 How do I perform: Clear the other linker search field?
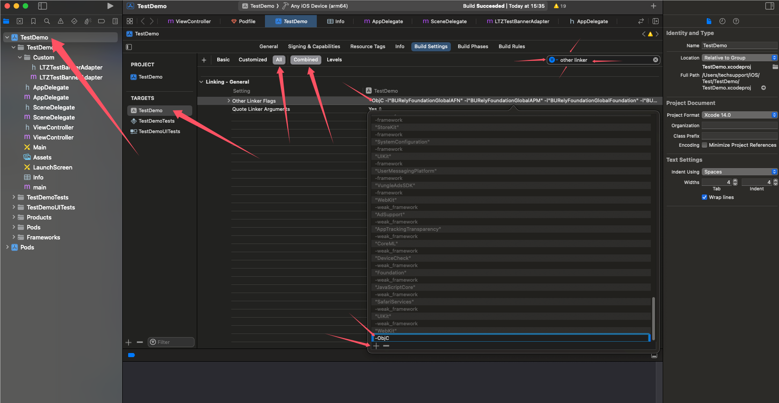[655, 60]
